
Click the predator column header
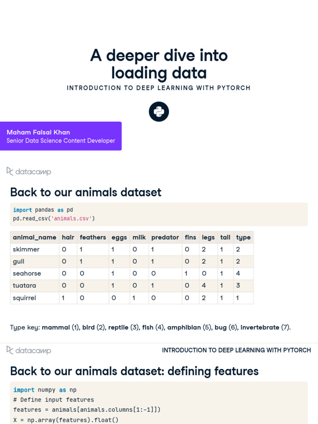(165, 237)
